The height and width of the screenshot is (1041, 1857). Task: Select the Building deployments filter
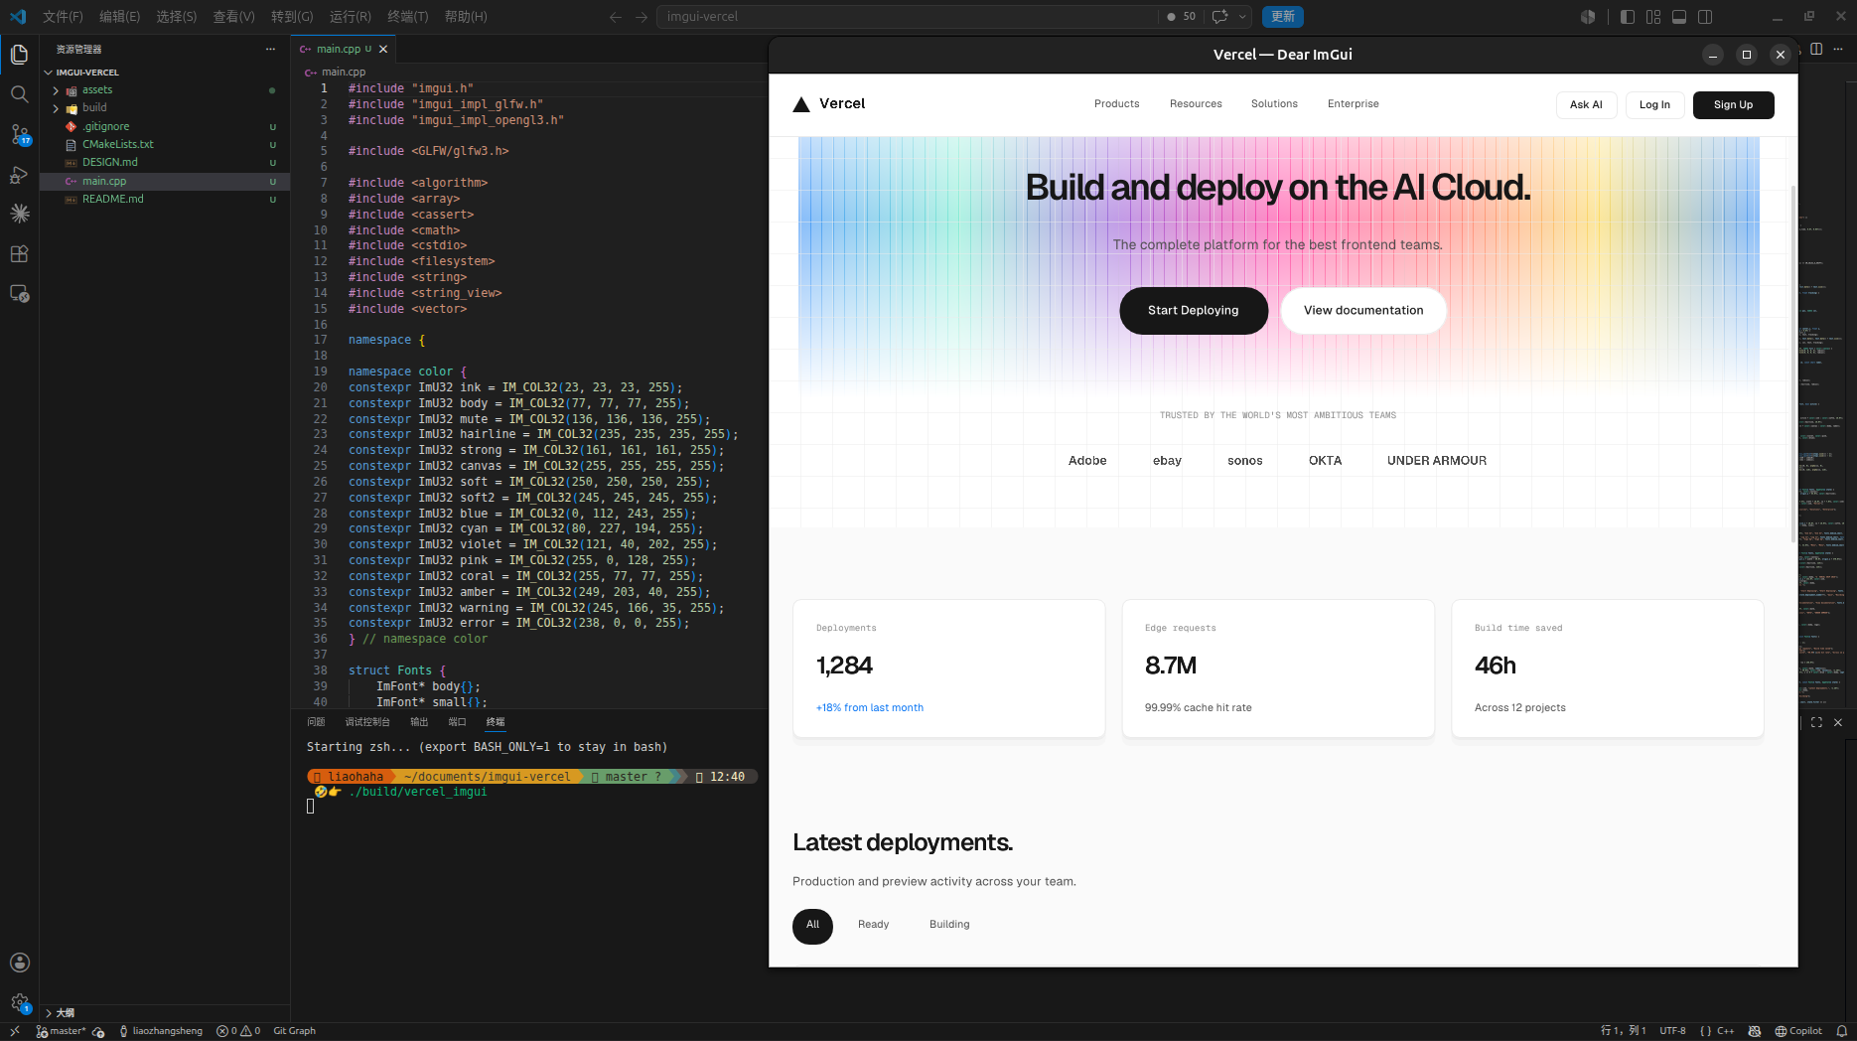(949, 925)
